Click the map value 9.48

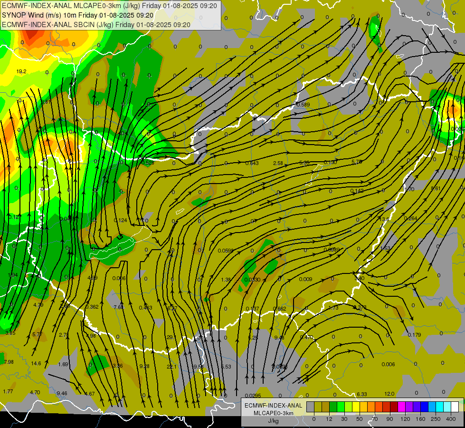pos(279,338)
